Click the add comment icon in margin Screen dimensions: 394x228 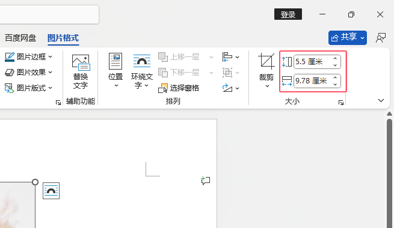206,181
